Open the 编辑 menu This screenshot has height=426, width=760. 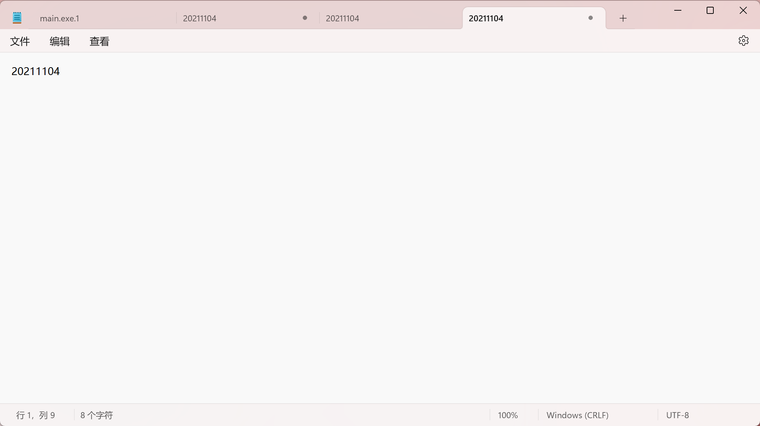[x=59, y=42]
